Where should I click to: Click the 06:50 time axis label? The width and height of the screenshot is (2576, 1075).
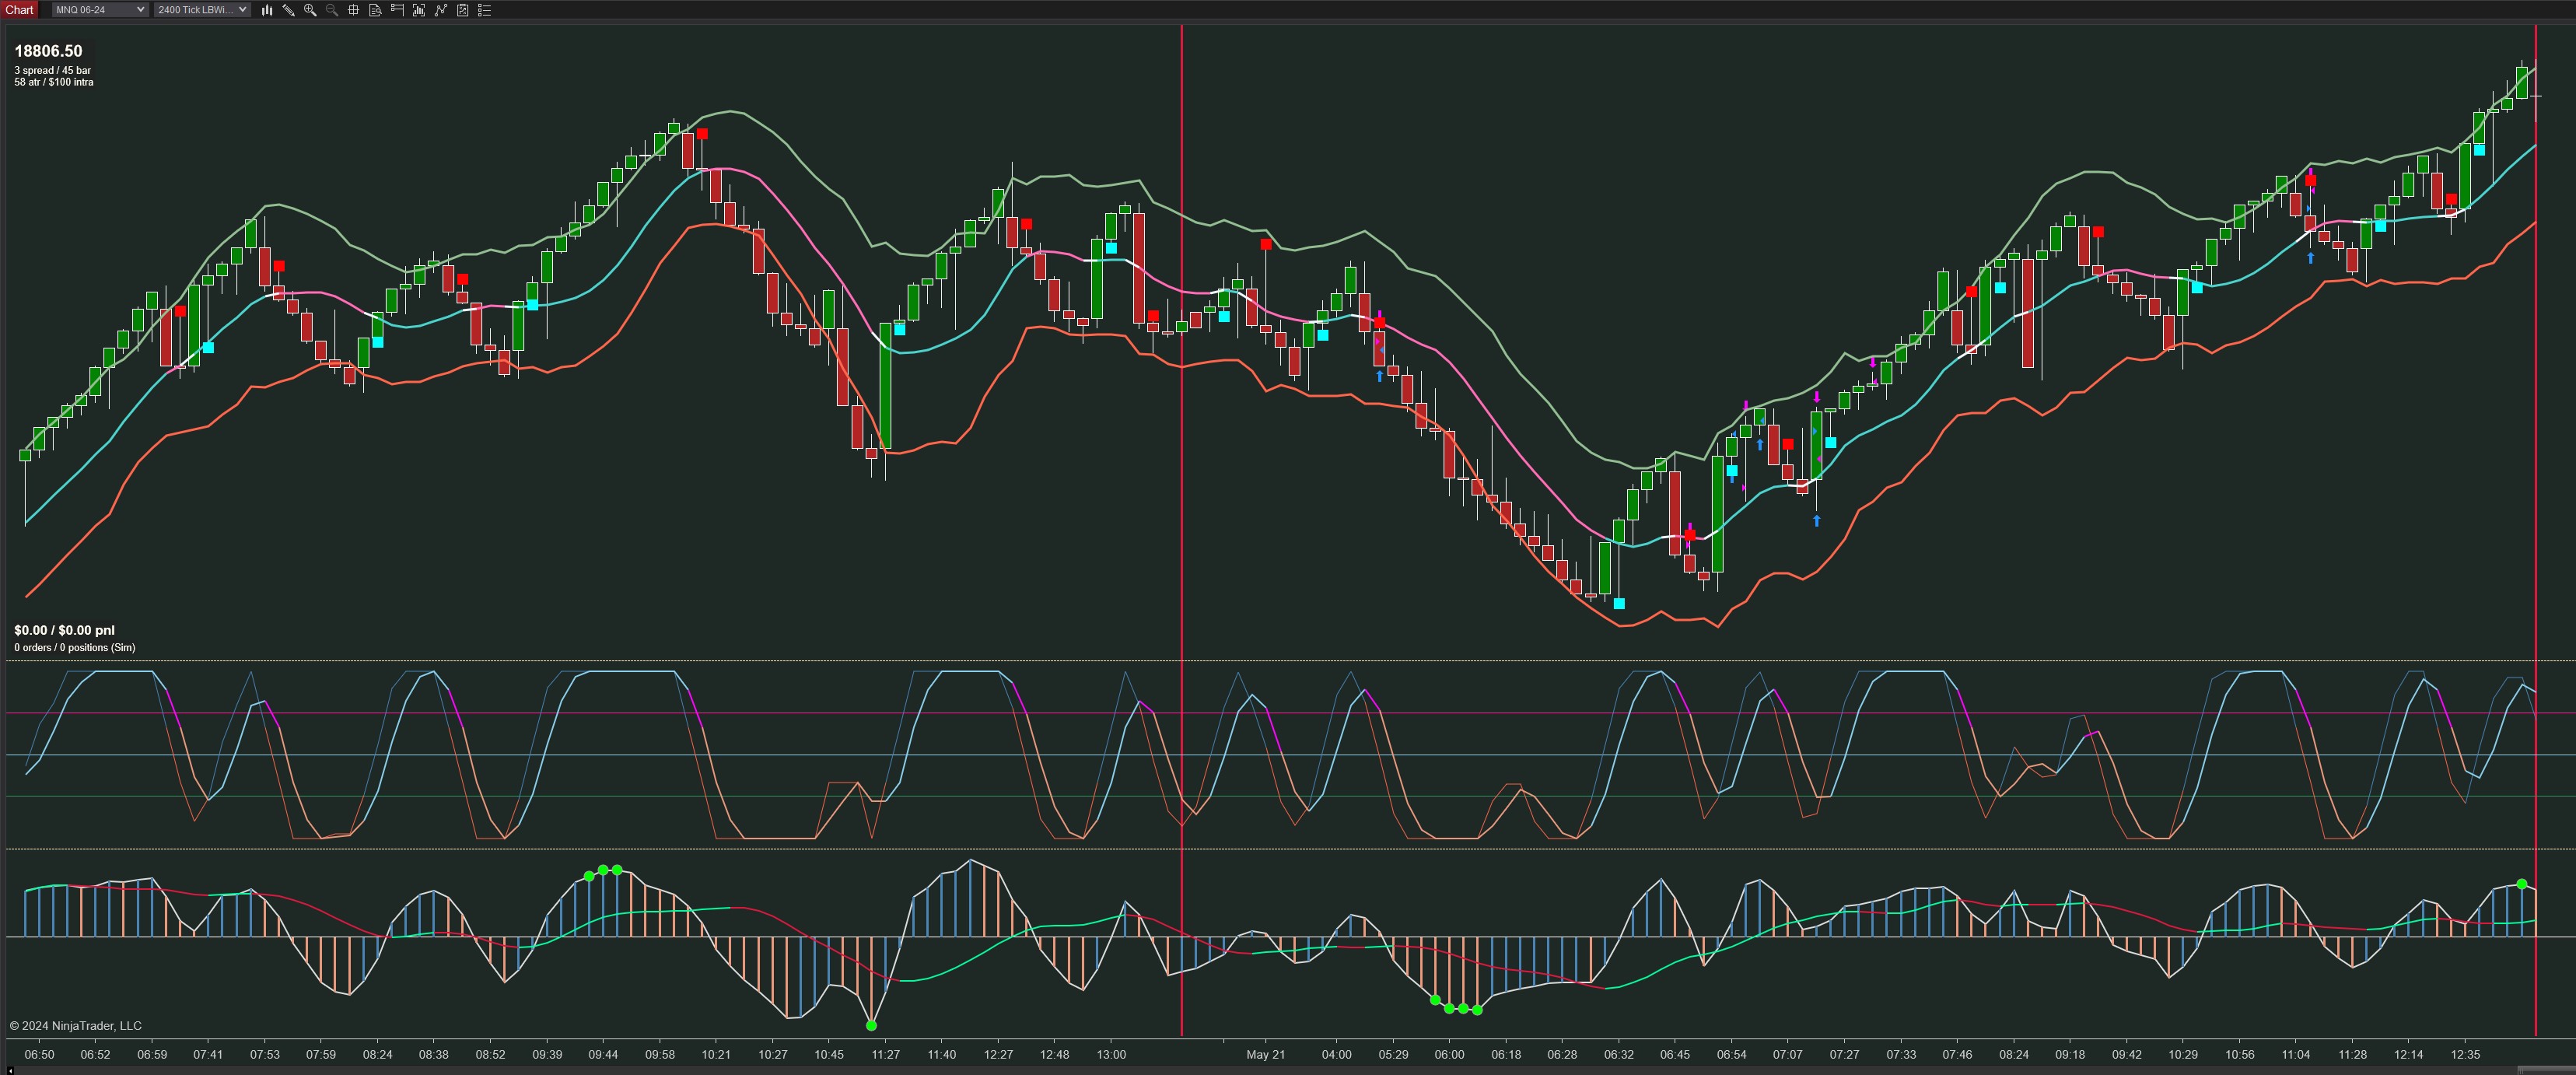(39, 1054)
